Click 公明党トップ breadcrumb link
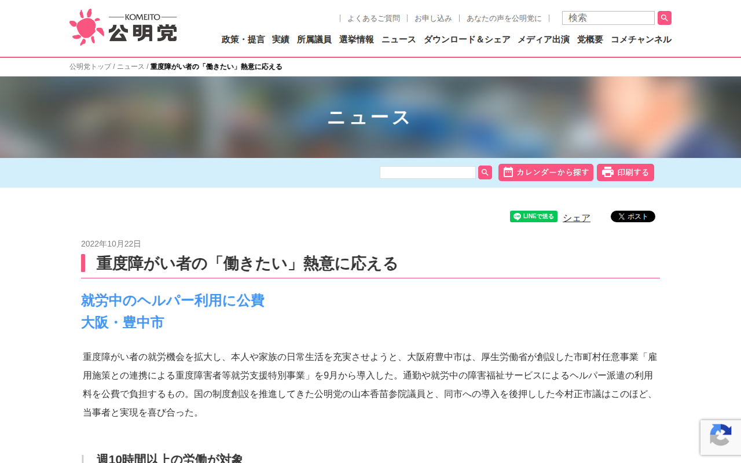Image resolution: width=741 pixels, height=463 pixels. point(90,67)
